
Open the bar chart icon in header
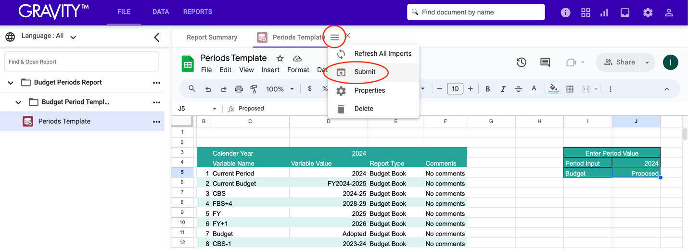604,12
